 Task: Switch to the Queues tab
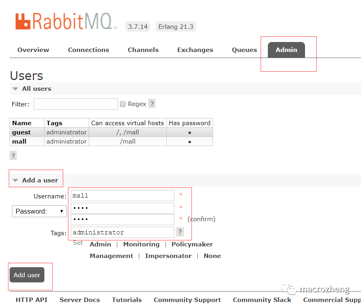pyautogui.click(x=244, y=50)
